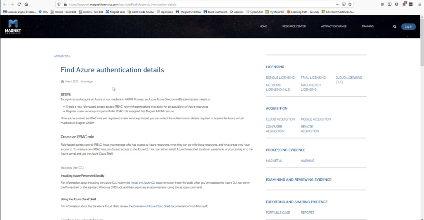Viewport: 424px width, 220px height.
Task: Click the tracking protection shield icon
Action: (59, 4)
